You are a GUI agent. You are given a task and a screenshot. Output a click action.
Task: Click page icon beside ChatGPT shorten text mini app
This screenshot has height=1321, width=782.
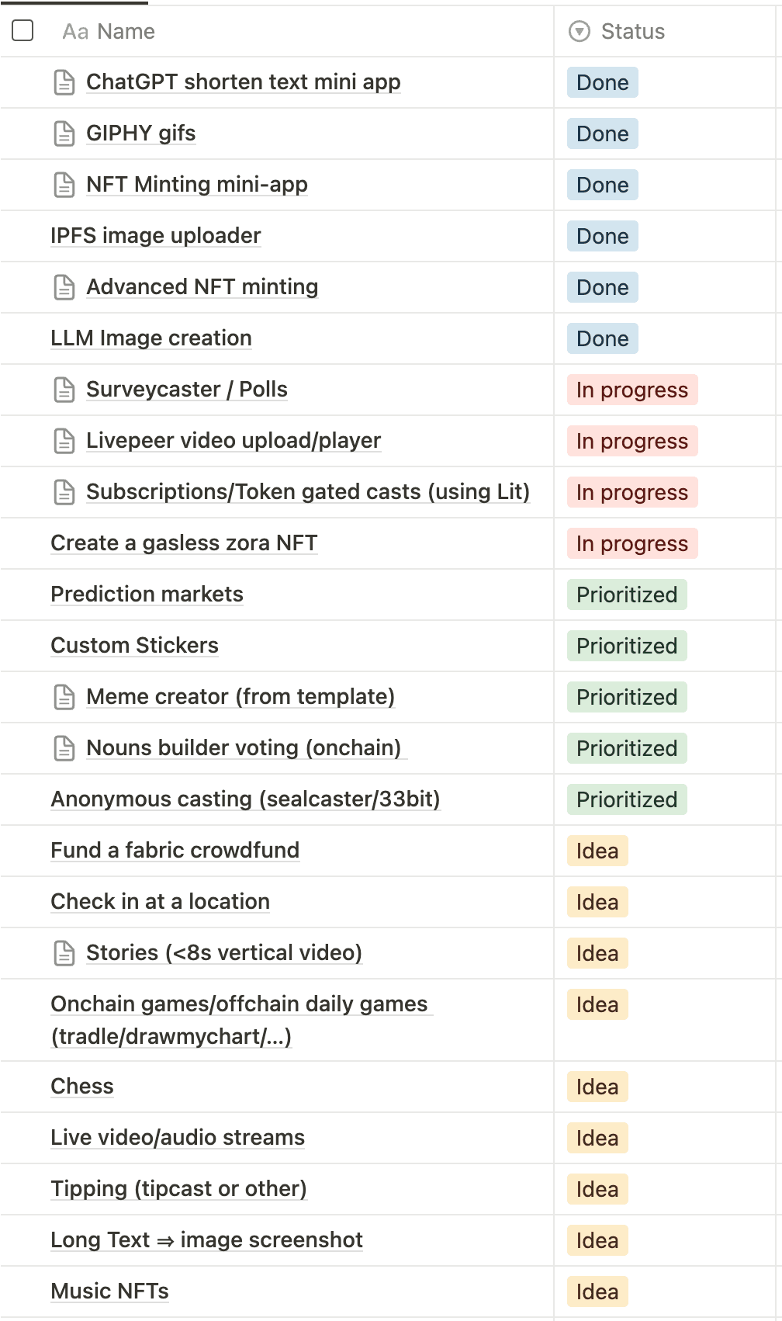pyautogui.click(x=64, y=82)
